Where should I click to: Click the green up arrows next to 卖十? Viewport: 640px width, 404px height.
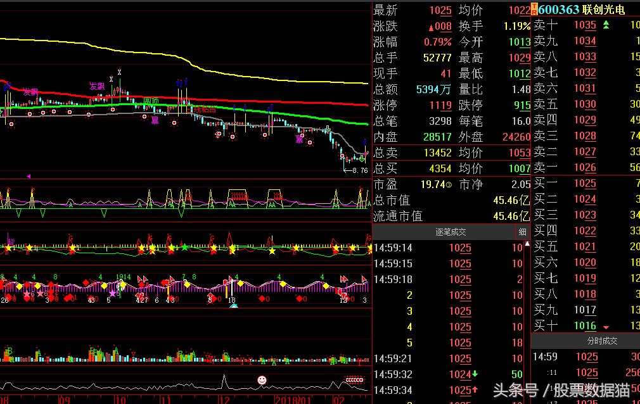[606, 25]
